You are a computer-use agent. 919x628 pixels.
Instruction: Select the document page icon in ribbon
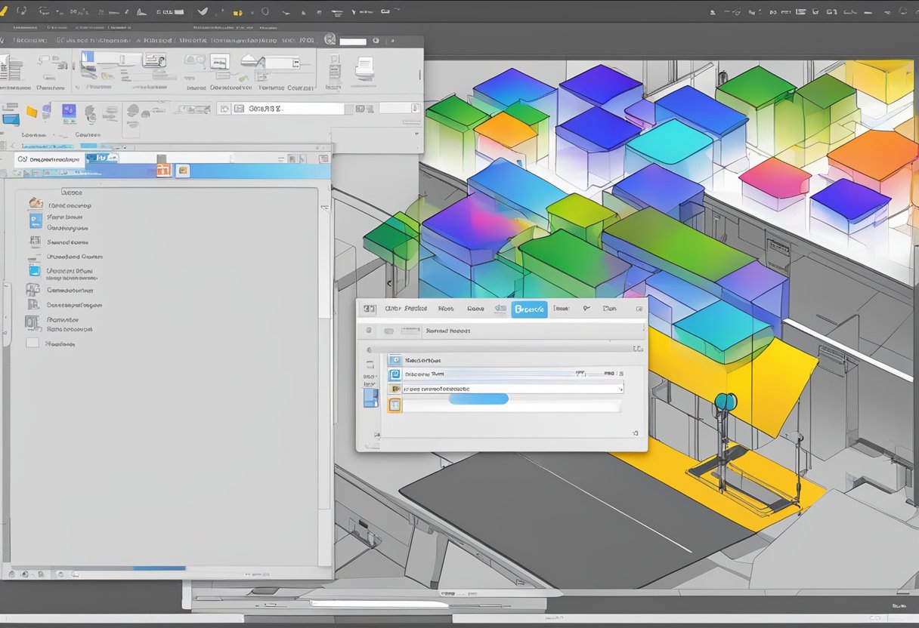(x=364, y=69)
